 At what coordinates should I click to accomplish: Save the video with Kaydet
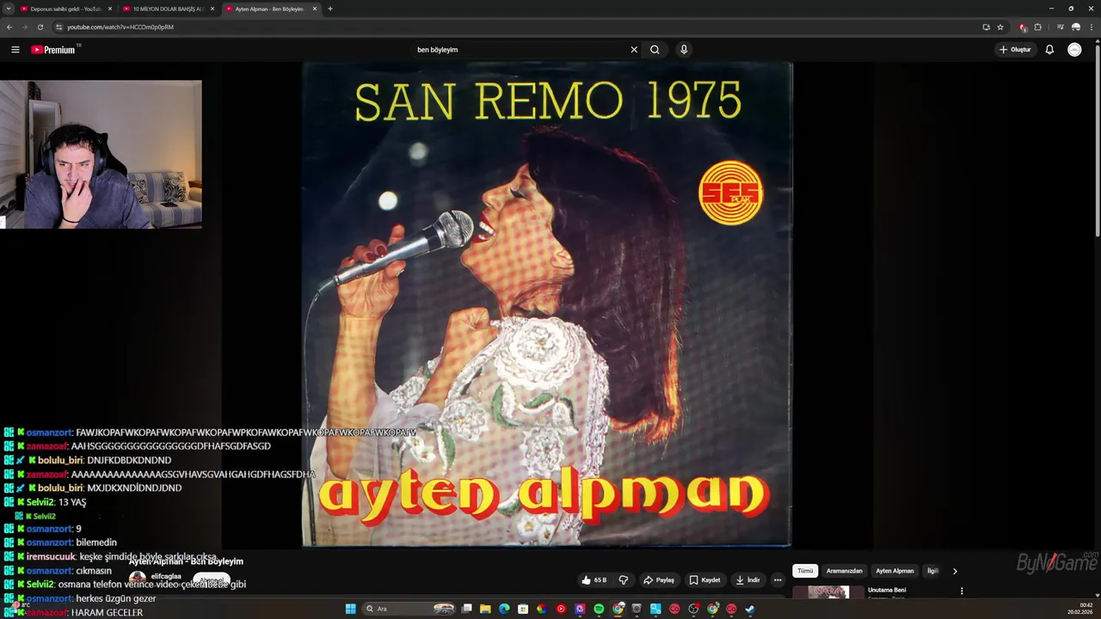coord(705,580)
